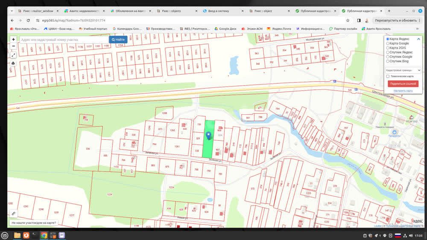The width and height of the screenshot is (427, 240).
Task: Click the Поделиться ссылкой button
Action: [403, 84]
